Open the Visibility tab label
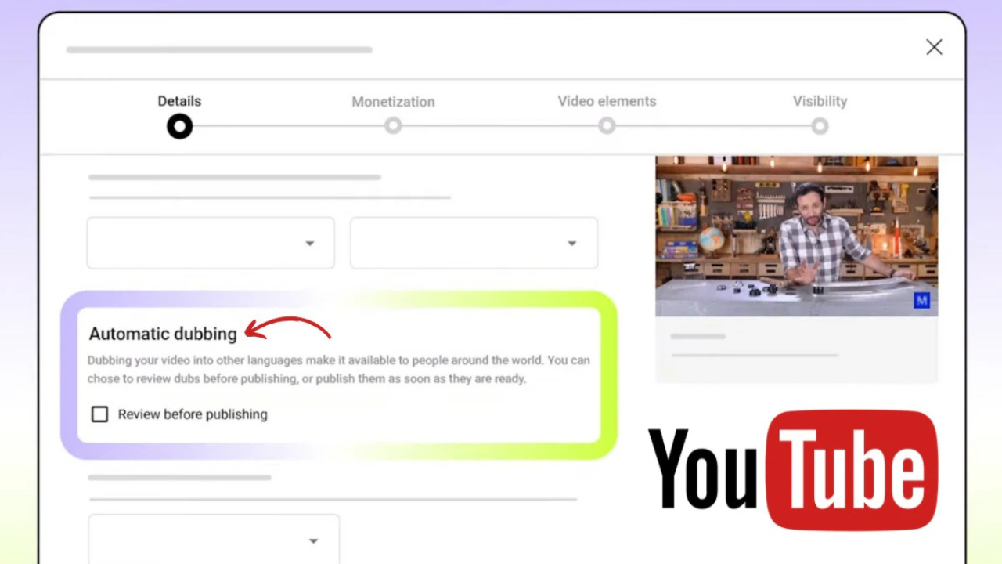Screen dimensions: 1002x564 click(820, 101)
